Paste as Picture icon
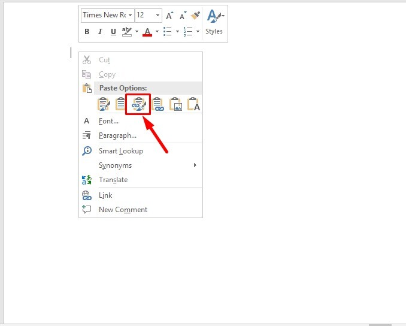406x326 pixels. click(176, 104)
